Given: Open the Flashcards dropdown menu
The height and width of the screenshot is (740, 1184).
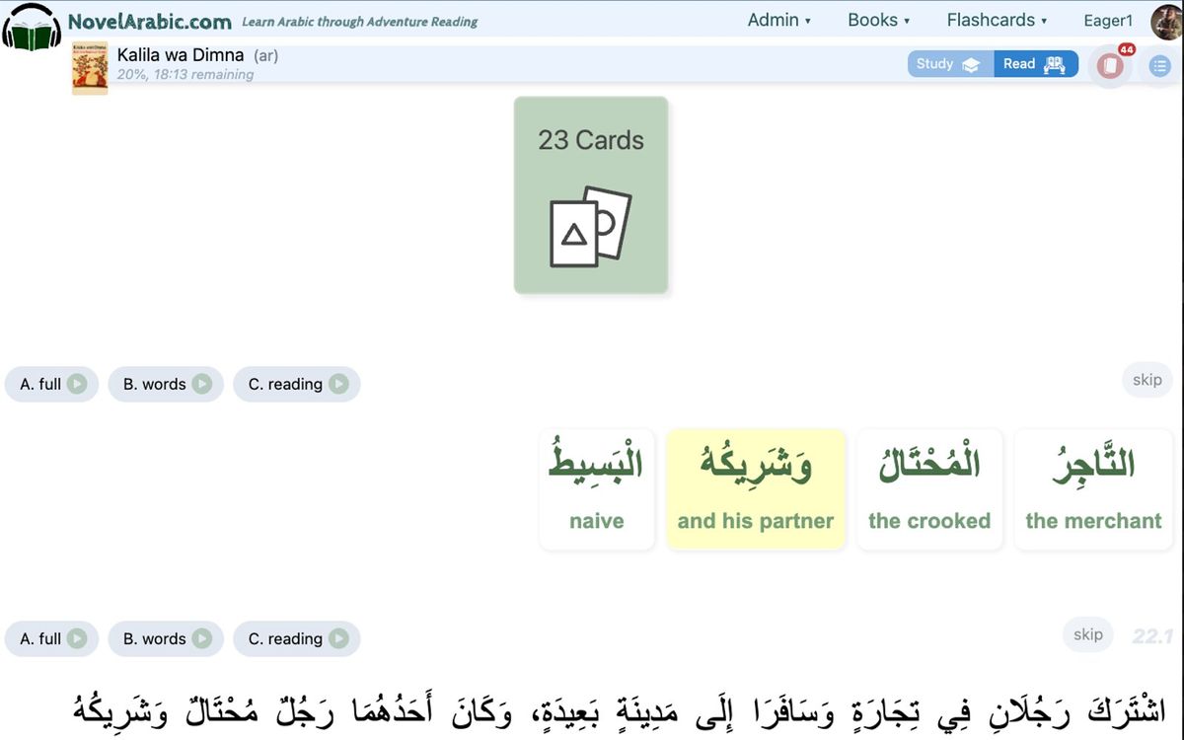Looking at the screenshot, I should (x=997, y=20).
